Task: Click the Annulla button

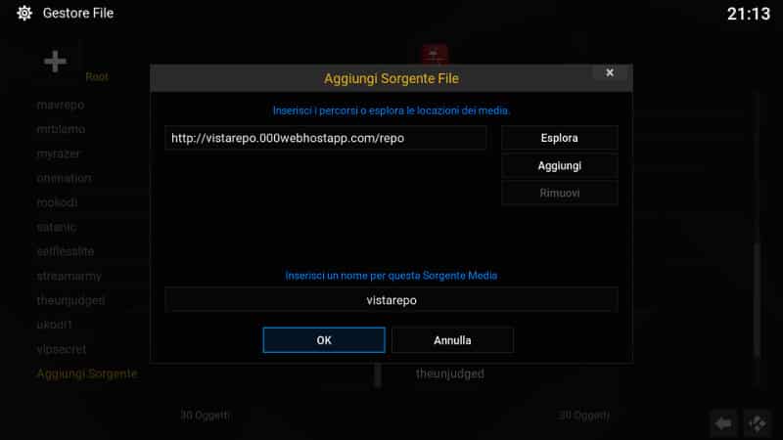Action: coord(452,340)
